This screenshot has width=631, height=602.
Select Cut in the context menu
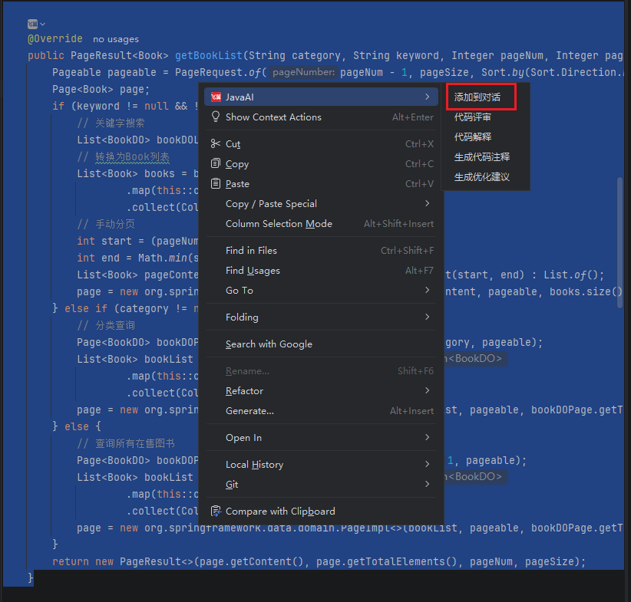[321, 144]
